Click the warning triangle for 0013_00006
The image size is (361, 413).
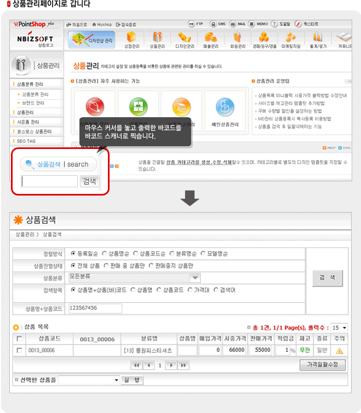340,351
